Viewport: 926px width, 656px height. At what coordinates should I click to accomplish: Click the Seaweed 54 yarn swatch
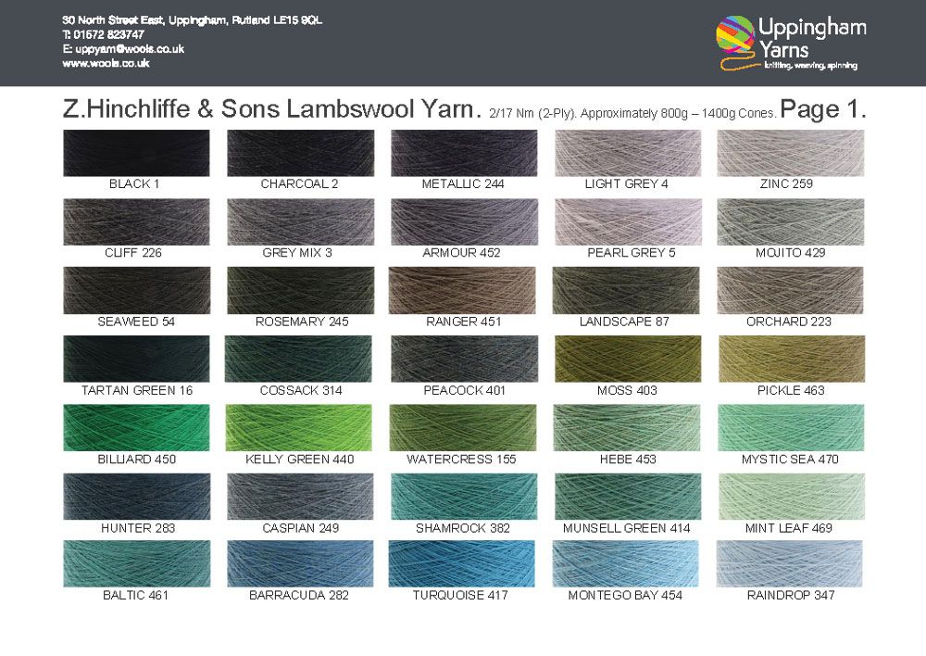(136, 290)
